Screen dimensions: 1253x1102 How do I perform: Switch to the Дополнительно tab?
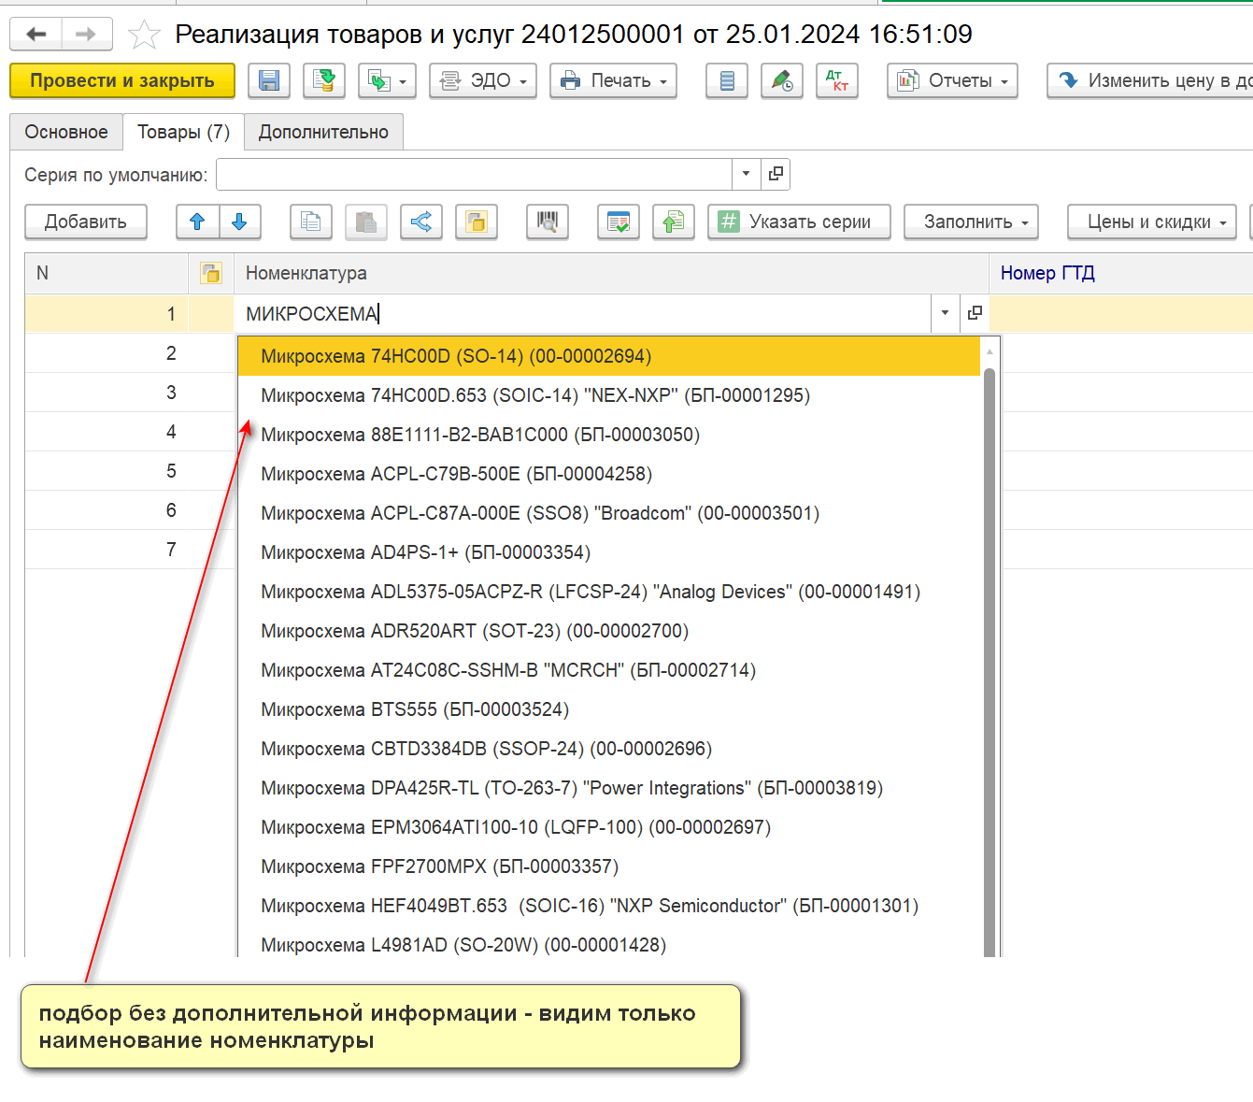[x=323, y=132]
